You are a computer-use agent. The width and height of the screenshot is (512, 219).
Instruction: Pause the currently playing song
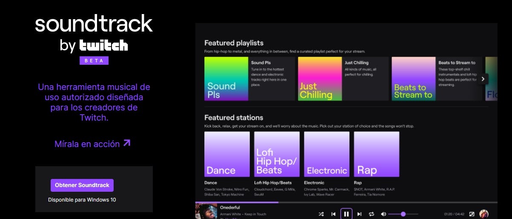(346, 214)
